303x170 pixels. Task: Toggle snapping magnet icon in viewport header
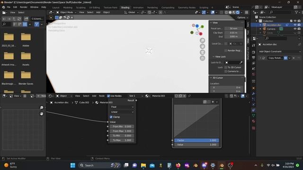point(150,12)
